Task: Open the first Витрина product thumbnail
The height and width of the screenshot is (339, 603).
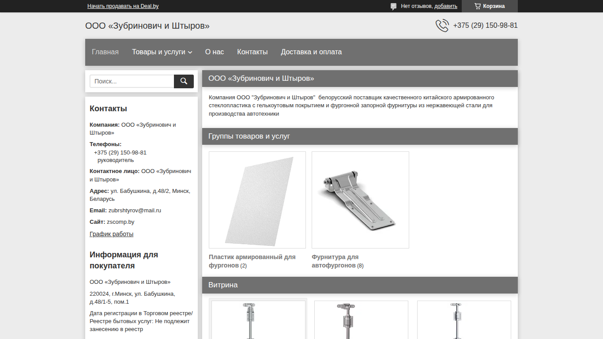Action: pyautogui.click(x=258, y=320)
